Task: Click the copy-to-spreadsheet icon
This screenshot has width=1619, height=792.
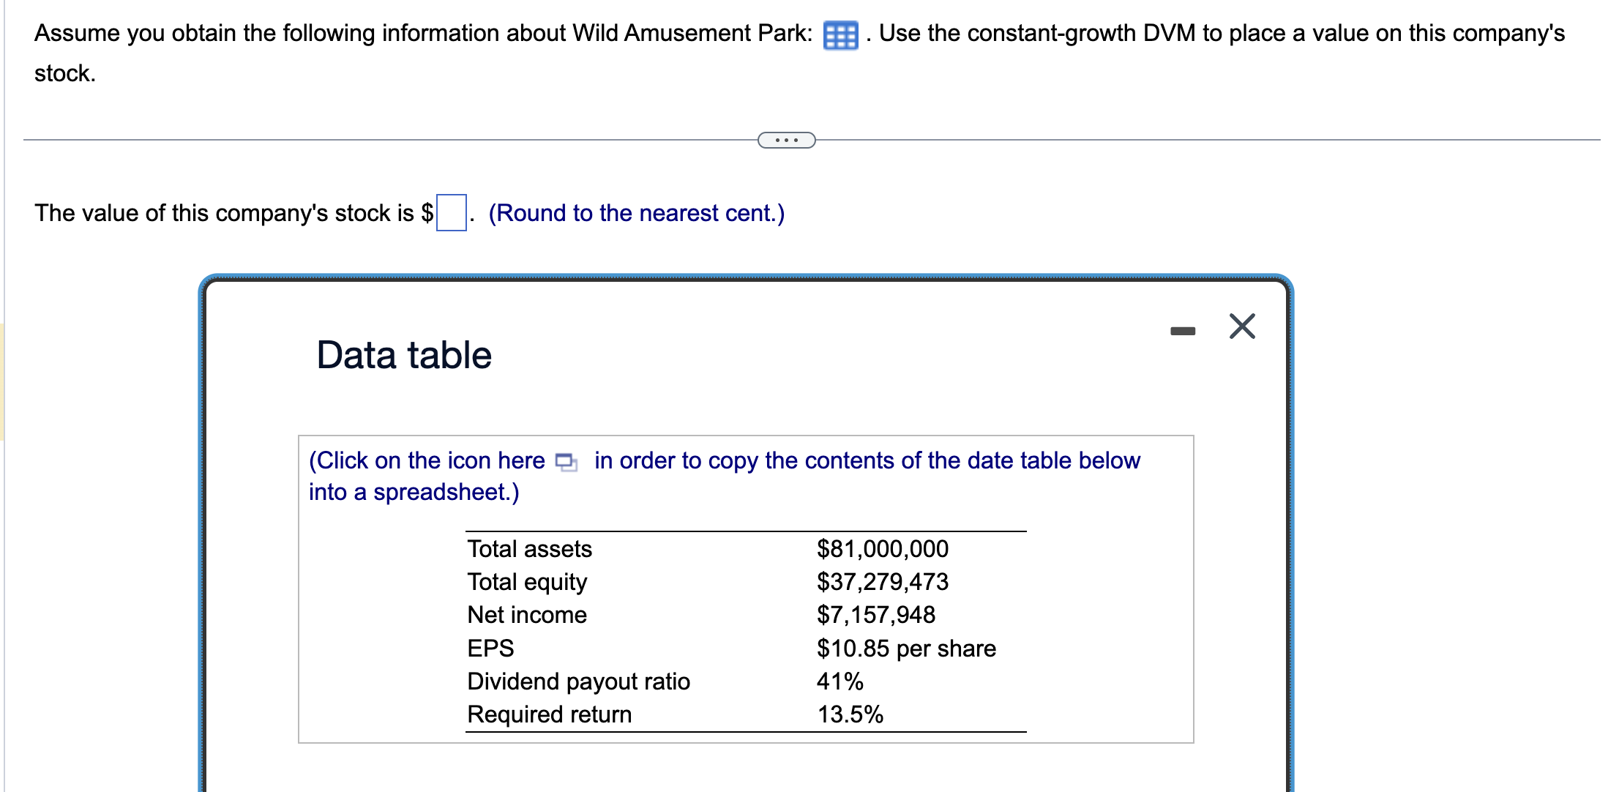Action: click(566, 462)
